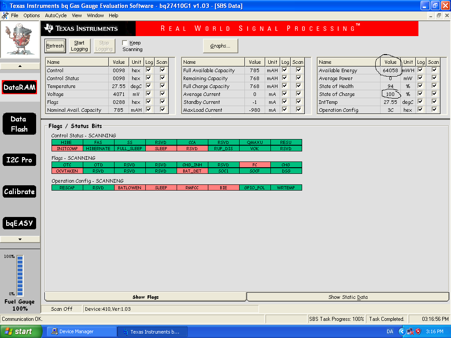Click the Start Logging button
Viewport: 451px width, 338px height.
point(79,46)
